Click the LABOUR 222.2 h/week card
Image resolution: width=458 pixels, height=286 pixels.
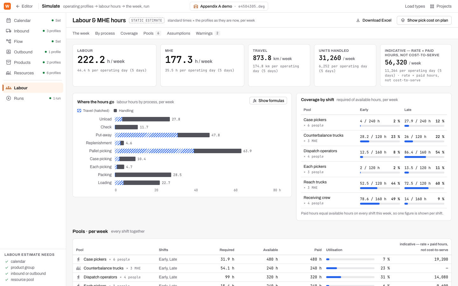pos(114,65)
